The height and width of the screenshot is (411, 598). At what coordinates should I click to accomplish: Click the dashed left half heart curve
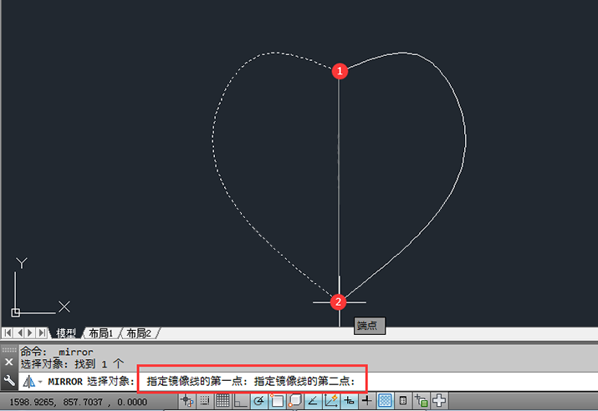[213, 141]
